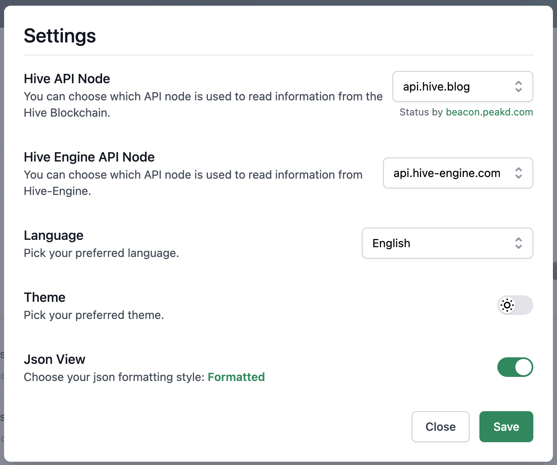
Task: Click the Theme label
Action: click(45, 297)
